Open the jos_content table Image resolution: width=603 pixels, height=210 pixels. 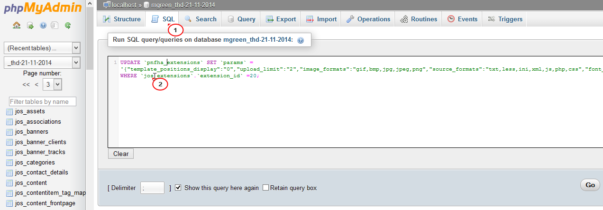pyautogui.click(x=31, y=183)
